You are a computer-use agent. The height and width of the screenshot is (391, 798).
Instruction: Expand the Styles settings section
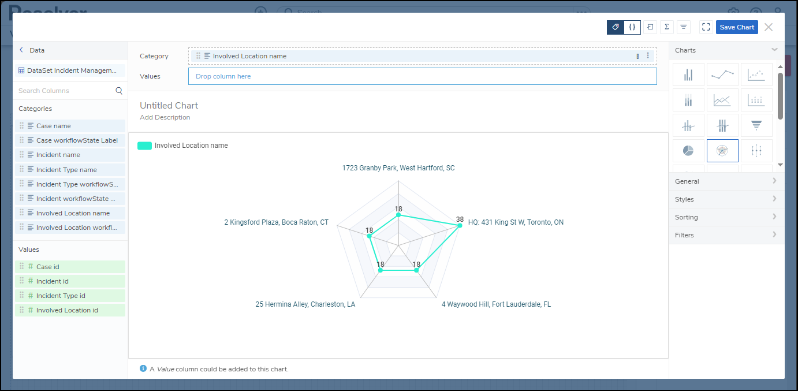click(x=726, y=199)
